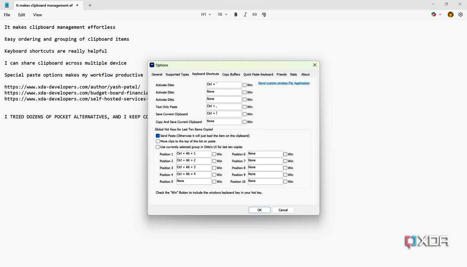This screenshot has width=467, height=267.
Task: Click Send custom strokes Per Application link
Action: coord(284,83)
